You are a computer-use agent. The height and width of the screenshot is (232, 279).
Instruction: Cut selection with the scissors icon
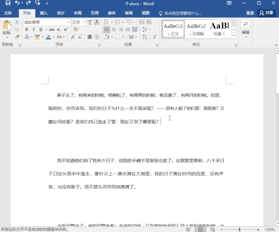(x=17, y=22)
